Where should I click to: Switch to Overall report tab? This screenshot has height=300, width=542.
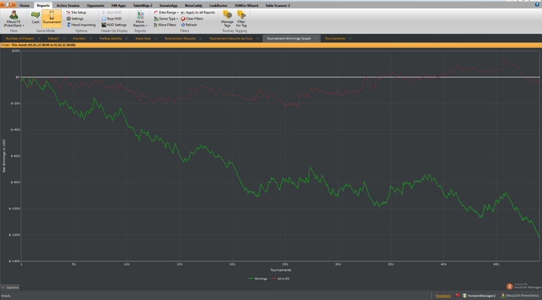[53, 39]
